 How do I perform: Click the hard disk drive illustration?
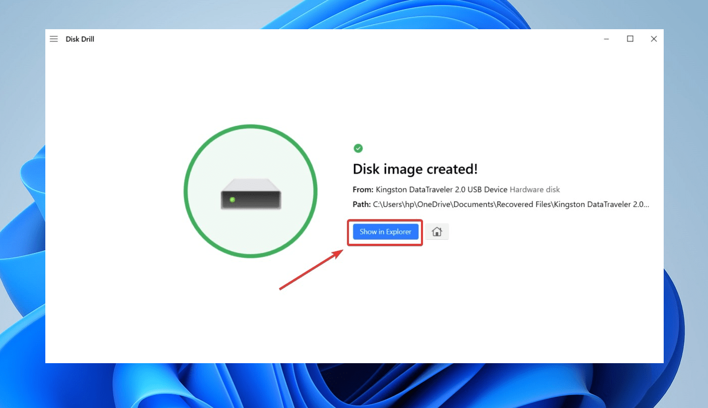pyautogui.click(x=251, y=194)
